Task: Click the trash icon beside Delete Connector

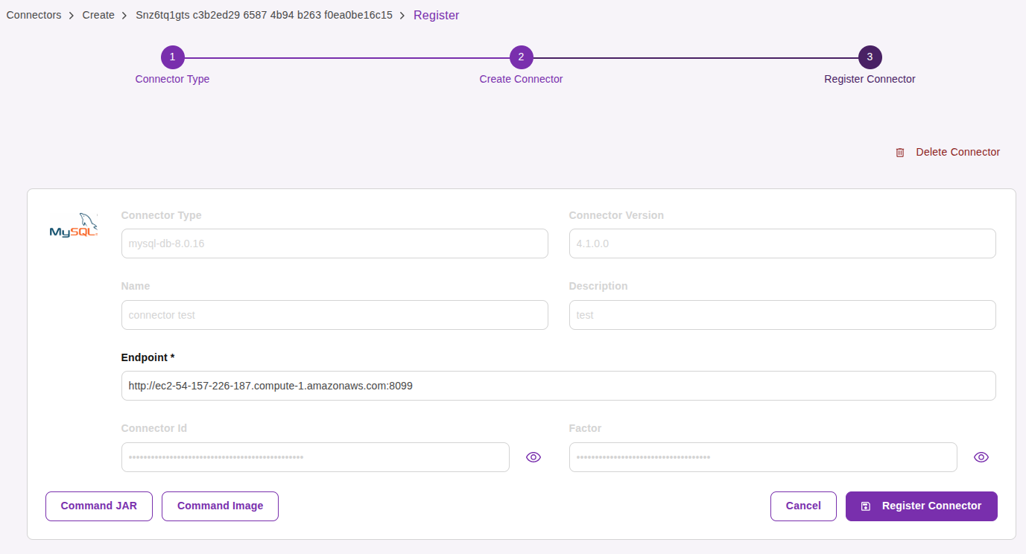Action: coord(899,152)
